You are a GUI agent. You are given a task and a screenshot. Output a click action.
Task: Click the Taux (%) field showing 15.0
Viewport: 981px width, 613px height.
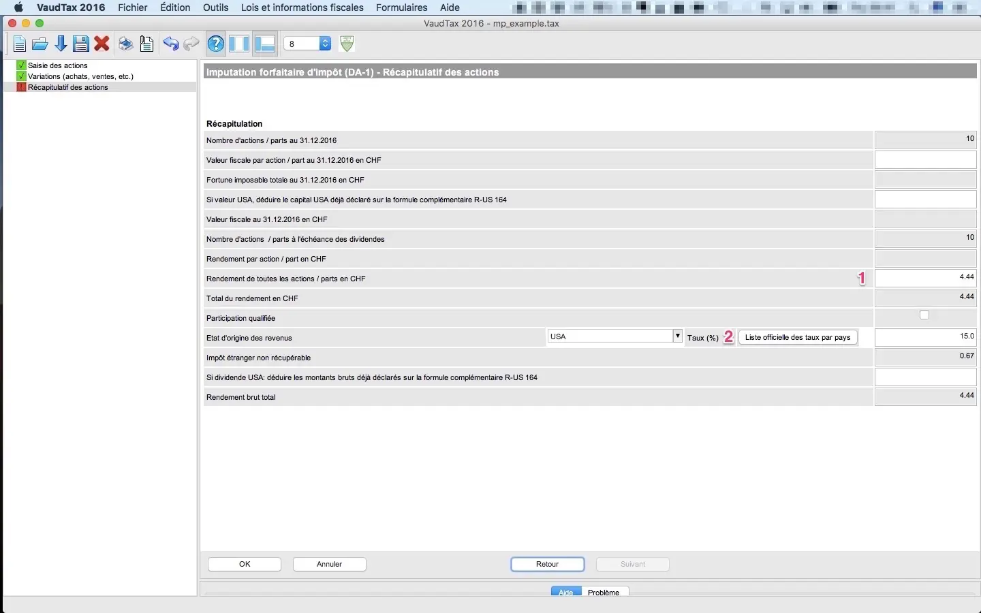(926, 337)
